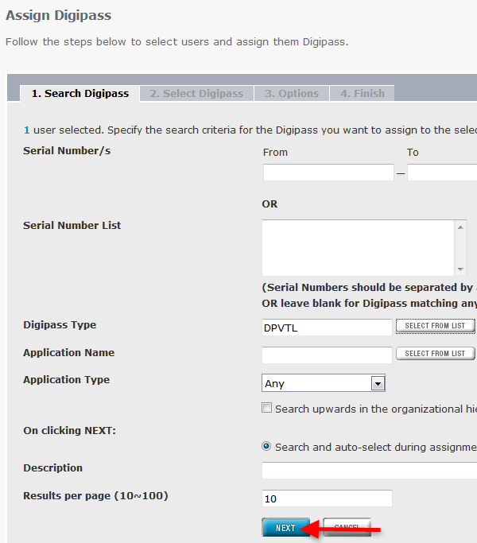Select Search and auto-select during assignment radio
Image resolution: width=477 pixels, height=543 pixels.
pos(266,446)
